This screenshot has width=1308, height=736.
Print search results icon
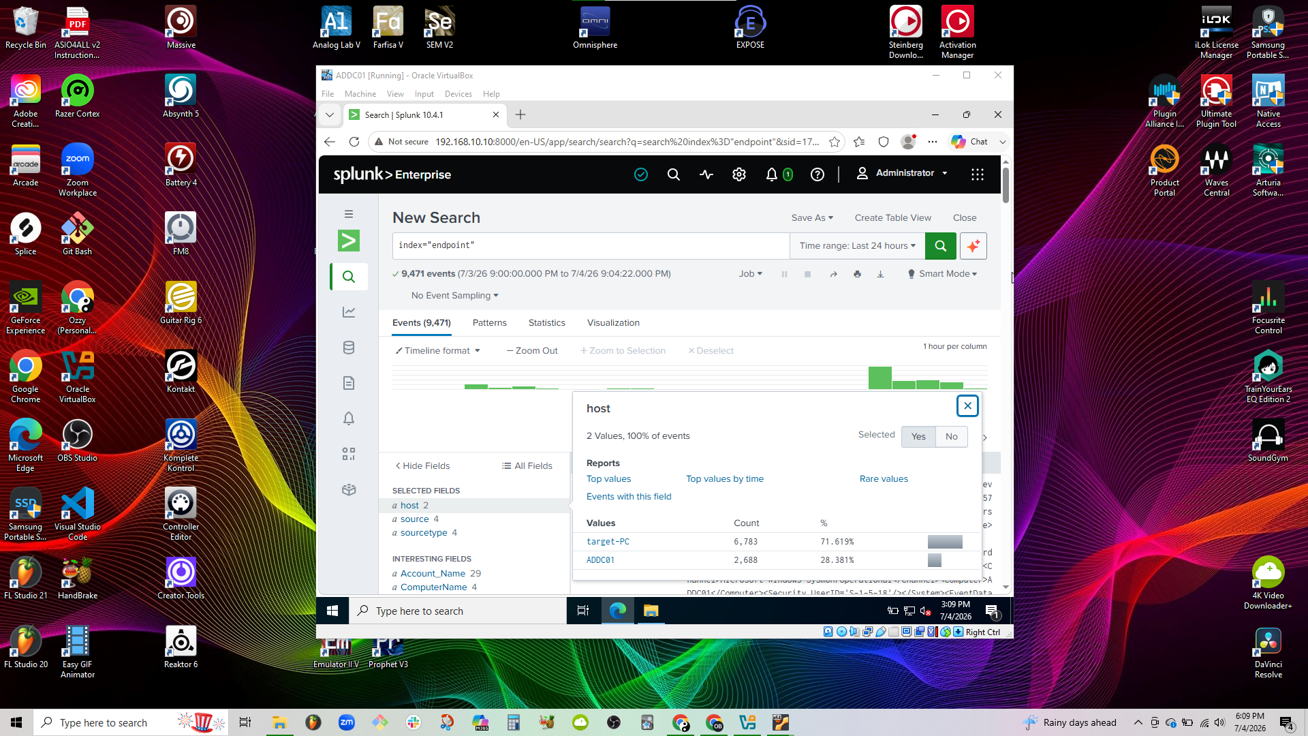point(857,274)
